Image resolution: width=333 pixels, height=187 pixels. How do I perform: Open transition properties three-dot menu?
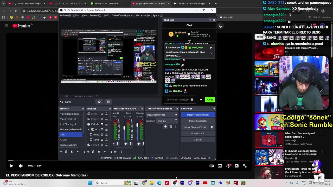pos(176,126)
